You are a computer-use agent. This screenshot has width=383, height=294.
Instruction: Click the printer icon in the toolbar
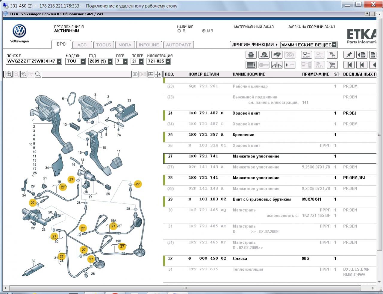[x=251, y=55]
